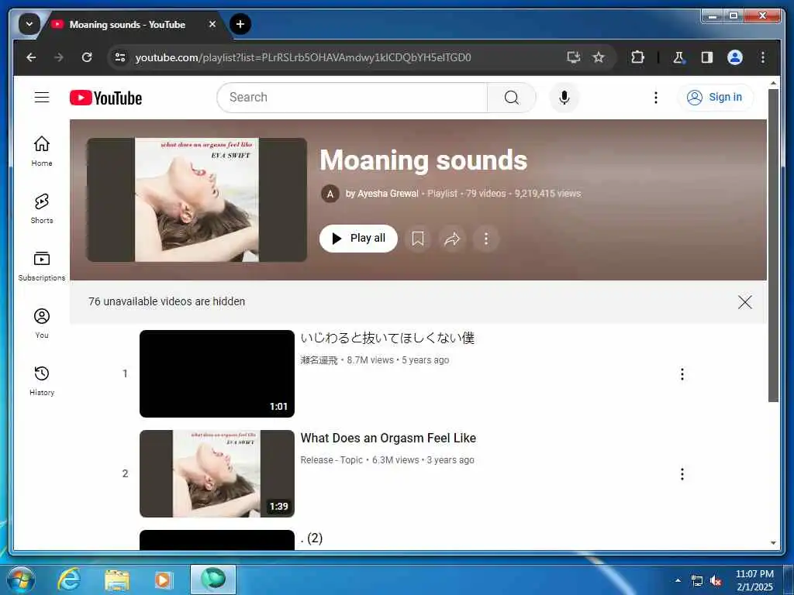This screenshot has width=794, height=595.
Task: Click the search magnifier button
Action: 512,97
